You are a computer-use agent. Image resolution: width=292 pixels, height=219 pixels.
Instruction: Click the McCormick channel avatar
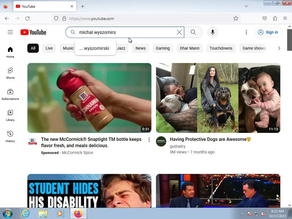(x=33, y=141)
